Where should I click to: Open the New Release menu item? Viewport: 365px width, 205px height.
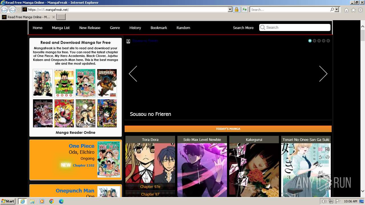coord(90,28)
